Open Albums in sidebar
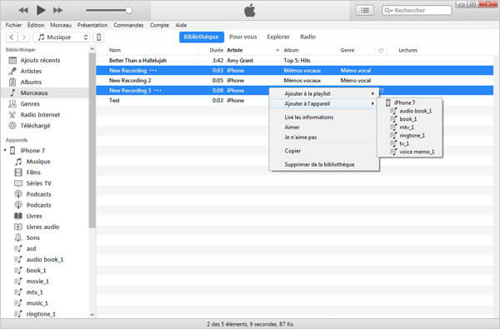 point(31,82)
